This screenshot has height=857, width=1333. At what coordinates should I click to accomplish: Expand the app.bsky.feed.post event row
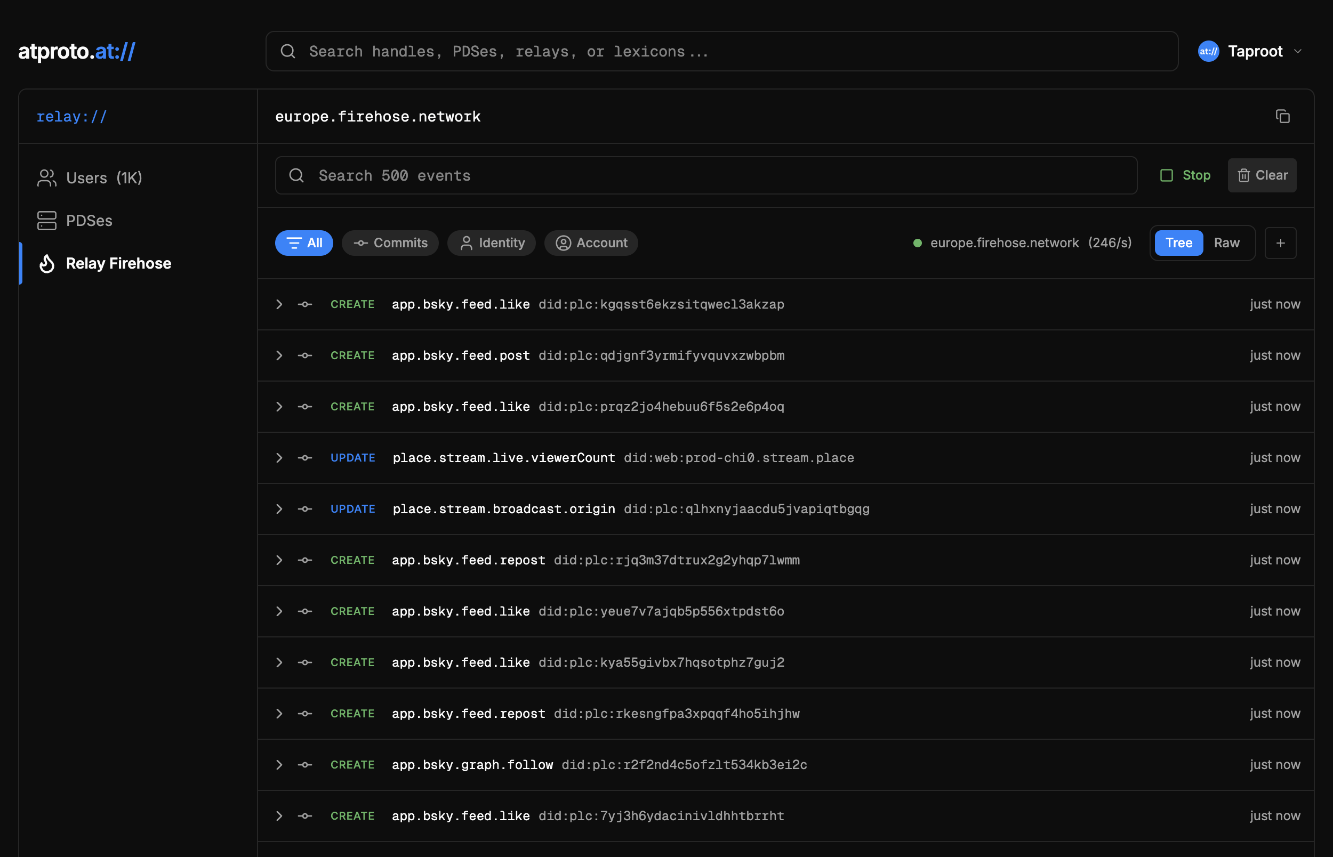279,355
